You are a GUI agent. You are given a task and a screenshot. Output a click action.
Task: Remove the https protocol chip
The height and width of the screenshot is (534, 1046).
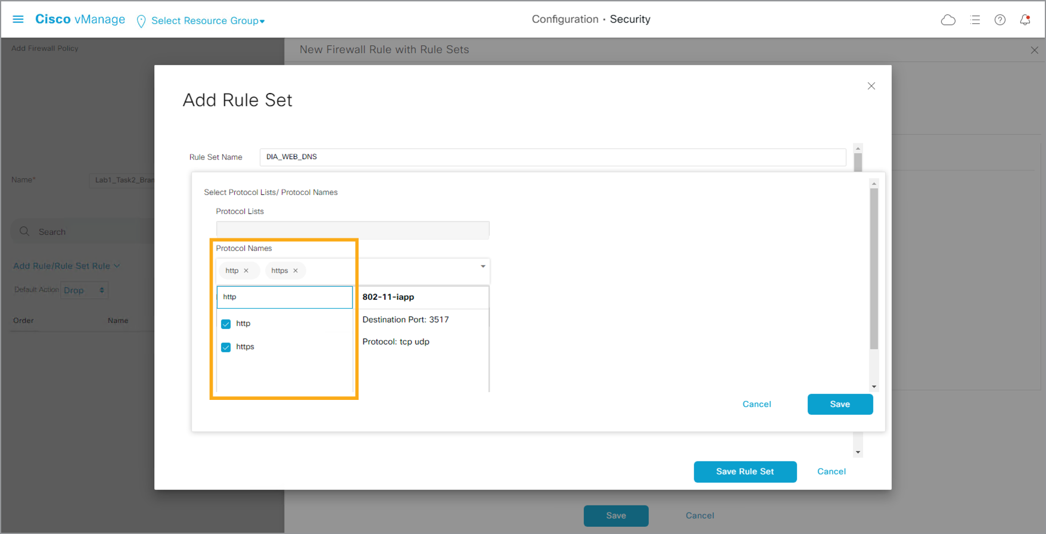[295, 271]
